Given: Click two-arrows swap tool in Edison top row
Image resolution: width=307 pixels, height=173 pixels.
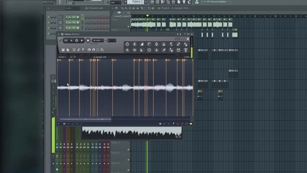Looking at the screenshot, I should [178, 44].
